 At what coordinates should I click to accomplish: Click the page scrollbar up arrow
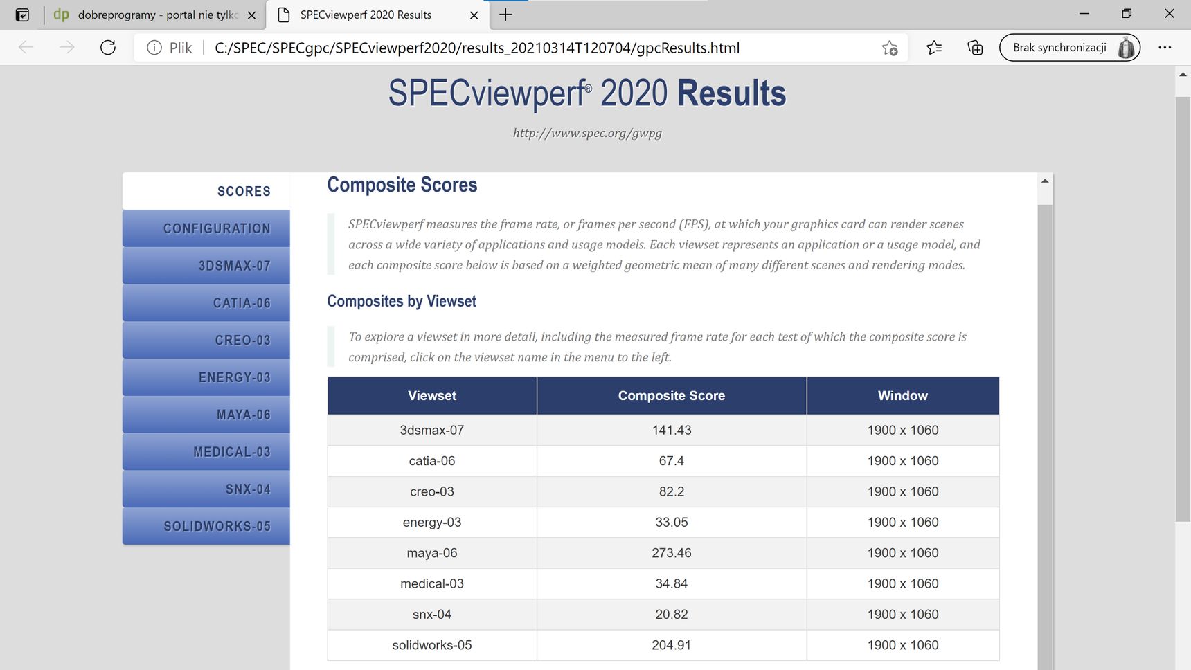(1183, 74)
